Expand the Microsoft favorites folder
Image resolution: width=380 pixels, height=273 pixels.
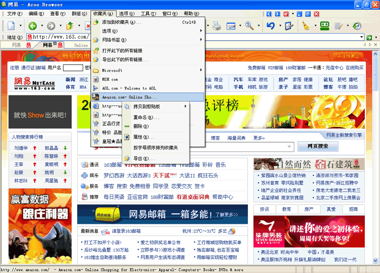pyautogui.click(x=147, y=70)
